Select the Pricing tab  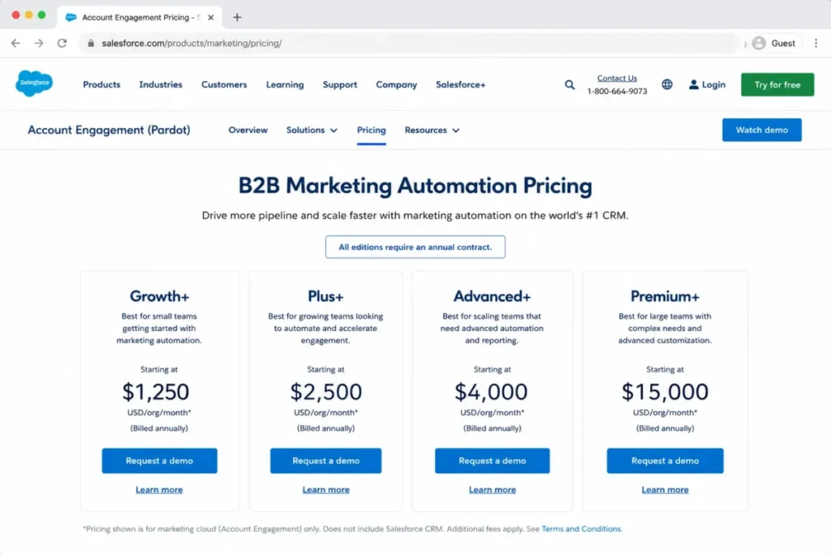tap(371, 131)
